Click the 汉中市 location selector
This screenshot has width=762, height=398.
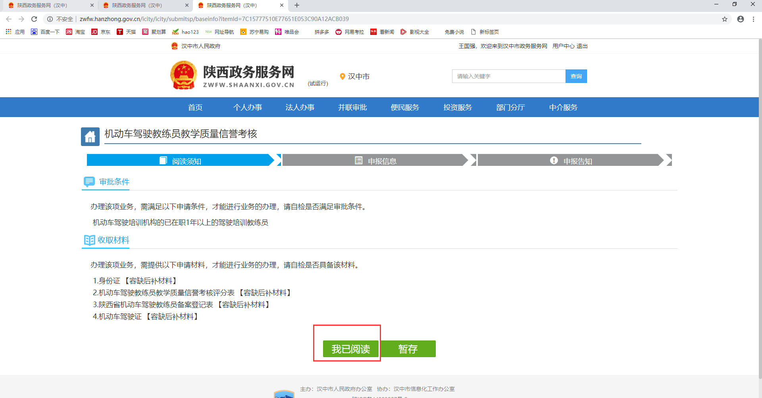pyautogui.click(x=354, y=76)
